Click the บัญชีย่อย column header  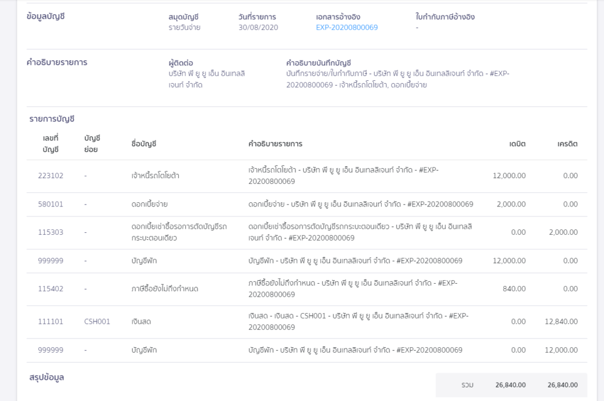pos(92,144)
